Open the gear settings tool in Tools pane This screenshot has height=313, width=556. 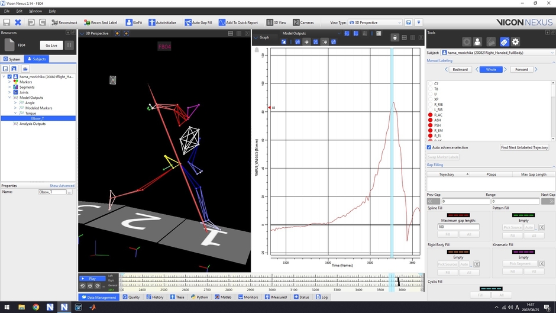(515, 42)
